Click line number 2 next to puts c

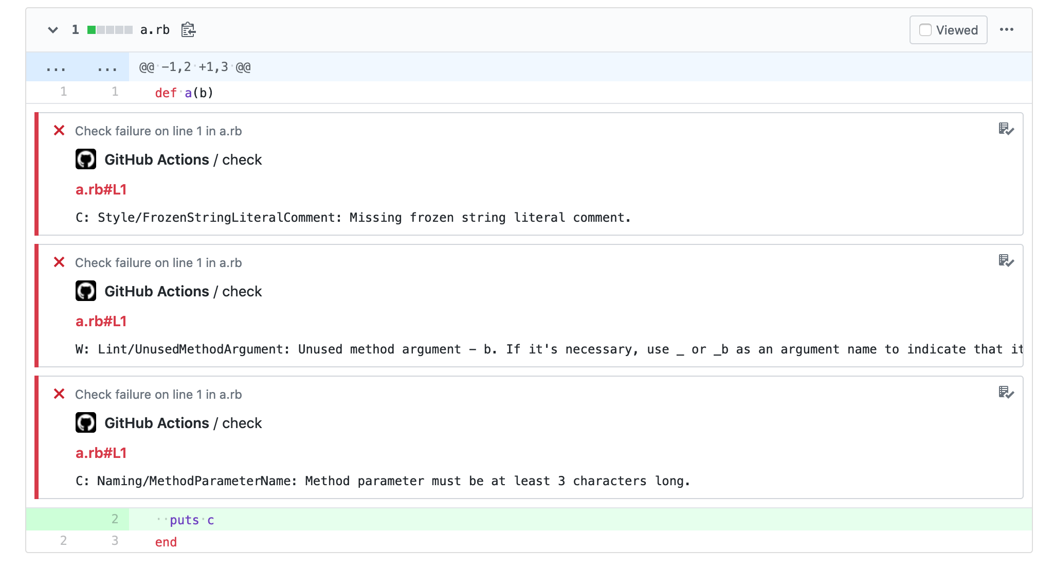114,520
